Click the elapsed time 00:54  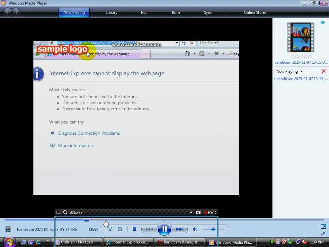tap(93, 230)
